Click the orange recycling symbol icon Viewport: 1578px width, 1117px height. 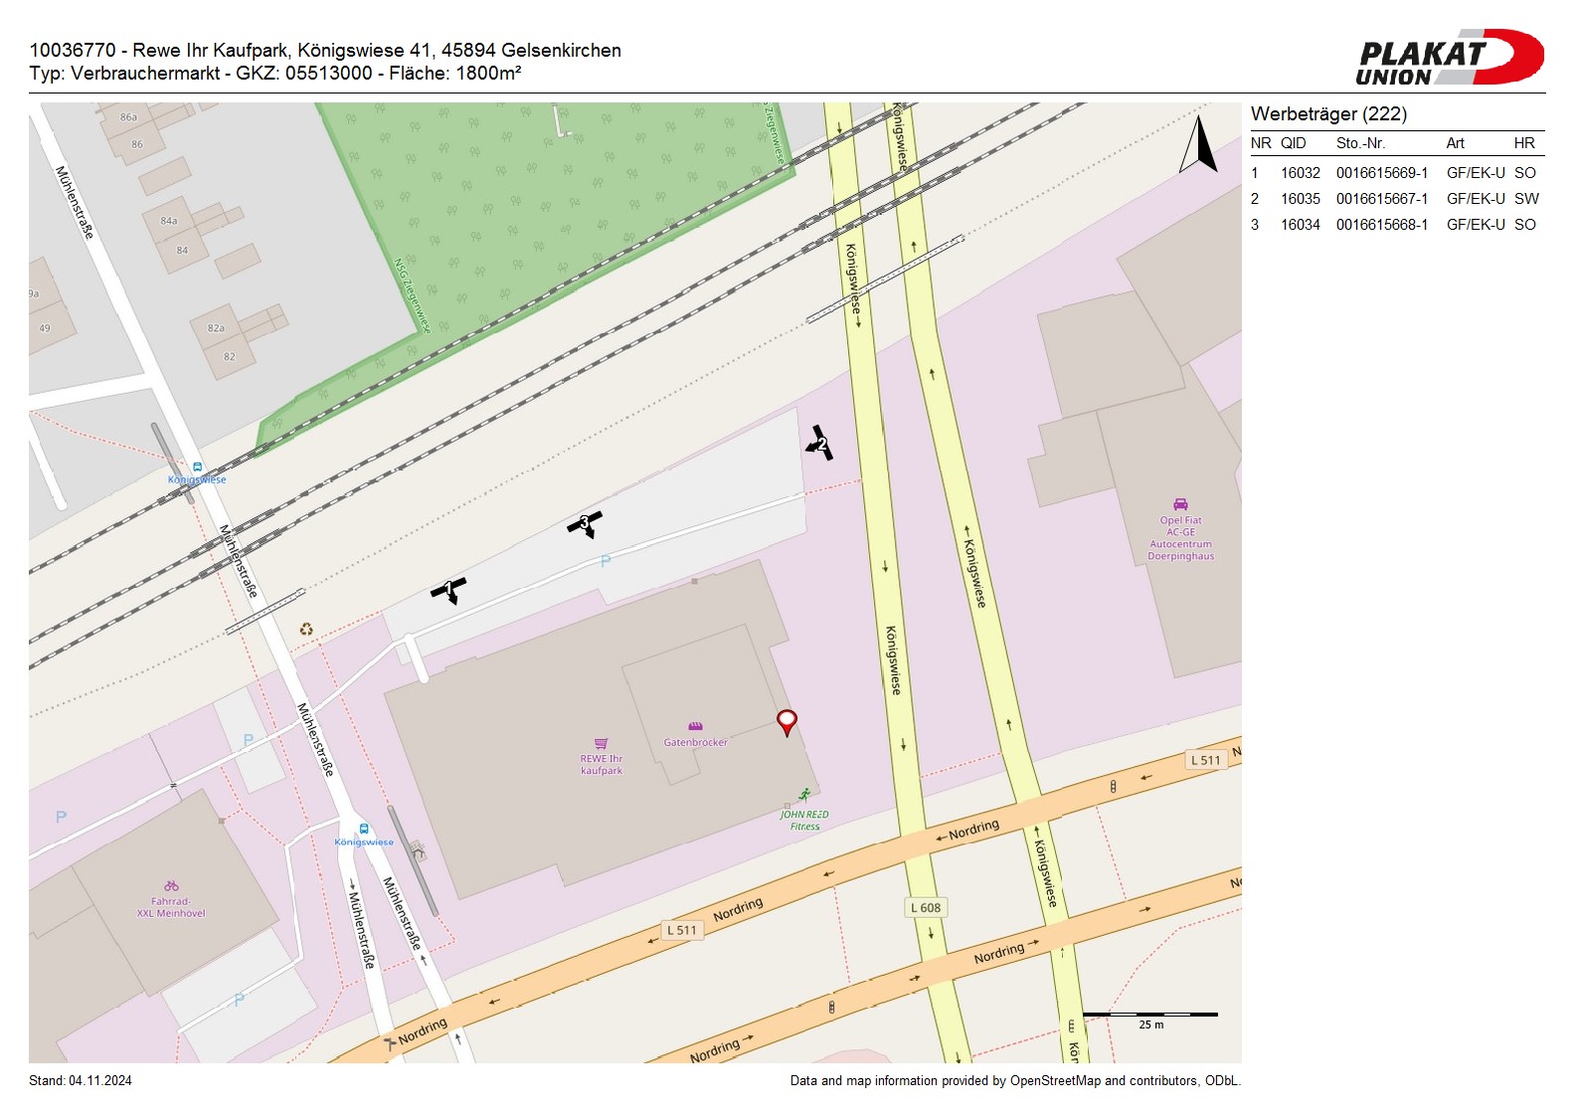306,629
